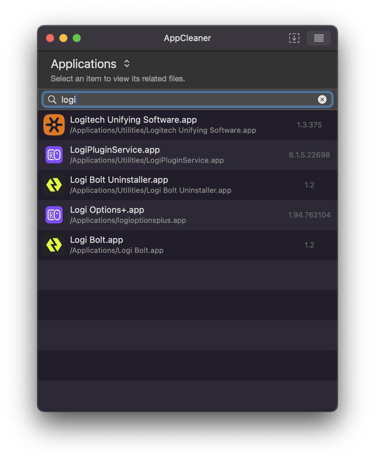375x461 pixels.
Task: Click the Logi Bolt Uninstaller.app path text
Action: tap(151, 190)
